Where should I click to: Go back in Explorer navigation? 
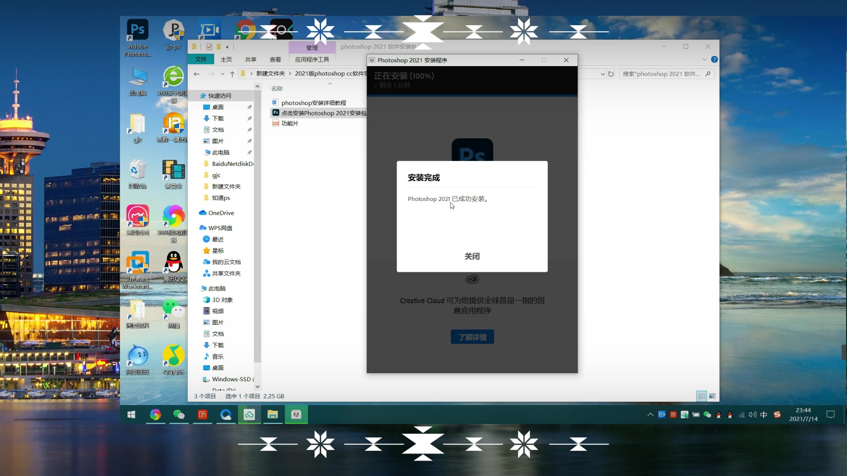pyautogui.click(x=197, y=74)
